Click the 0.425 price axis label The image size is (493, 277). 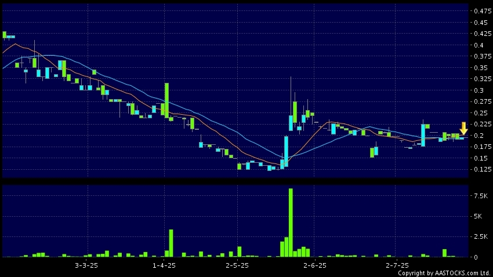483,34
